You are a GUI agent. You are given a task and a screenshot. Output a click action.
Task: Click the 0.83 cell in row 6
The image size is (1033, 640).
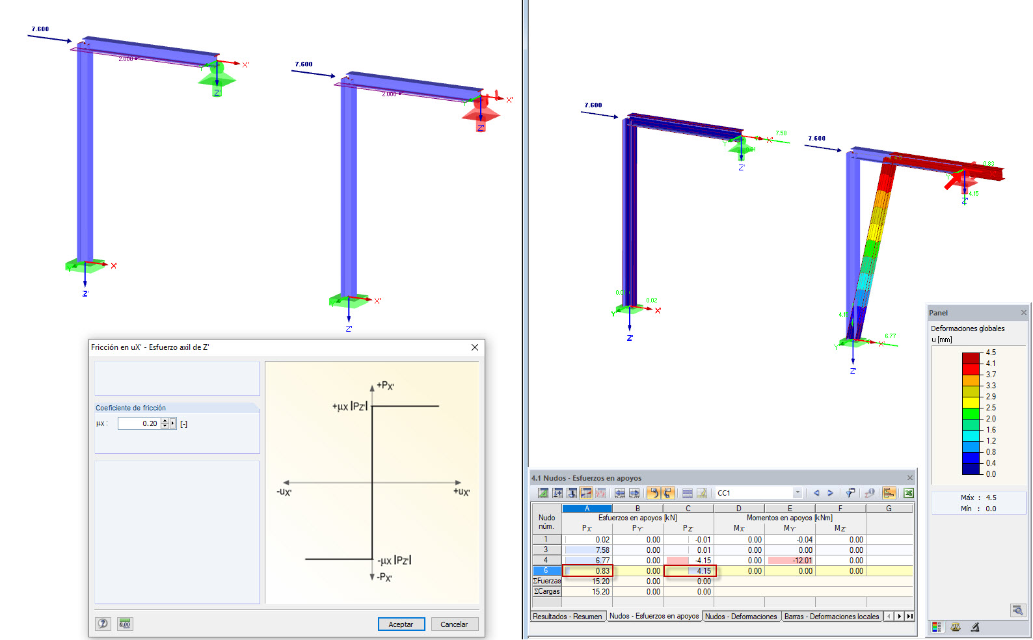click(x=587, y=571)
